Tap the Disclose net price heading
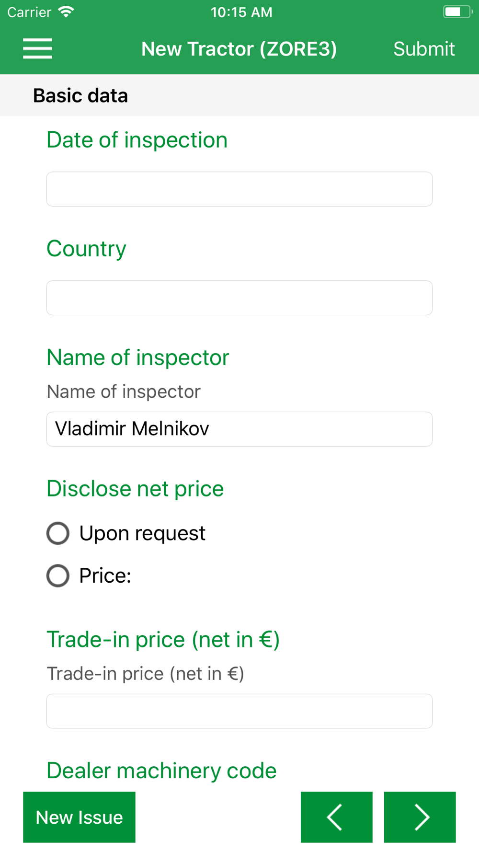The width and height of the screenshot is (479, 852). (x=135, y=489)
